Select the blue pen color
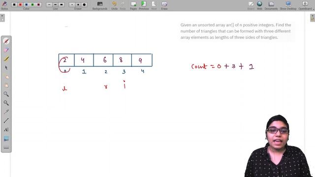 (x=26, y=4)
